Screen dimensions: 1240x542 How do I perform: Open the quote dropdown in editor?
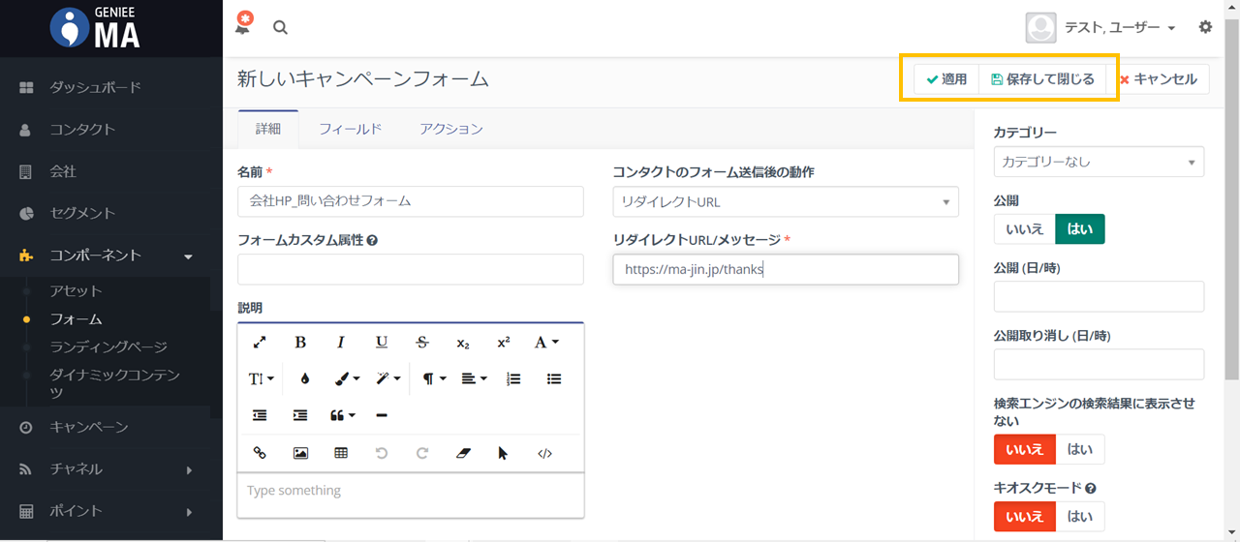[343, 415]
